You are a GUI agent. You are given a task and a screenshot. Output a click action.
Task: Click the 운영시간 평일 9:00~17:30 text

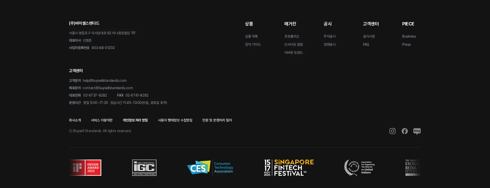pos(88,103)
